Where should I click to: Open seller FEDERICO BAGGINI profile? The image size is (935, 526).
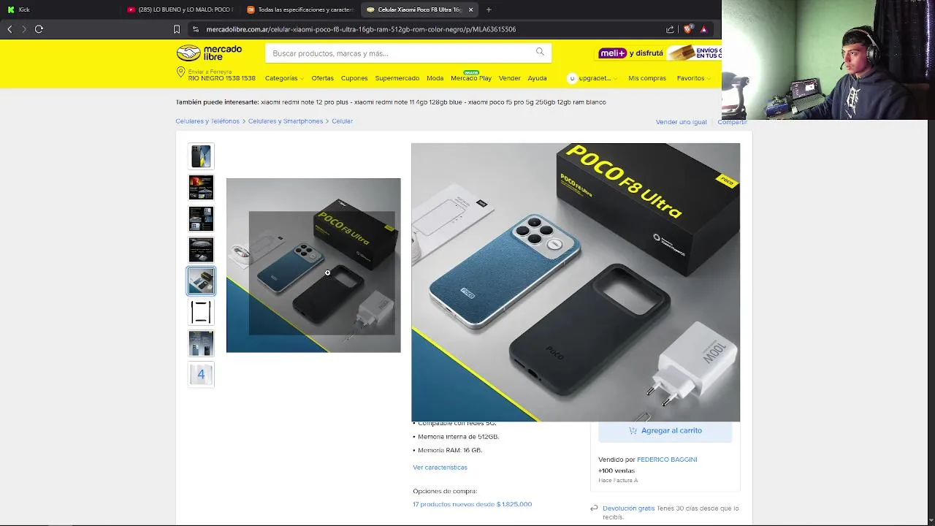pyautogui.click(x=667, y=460)
